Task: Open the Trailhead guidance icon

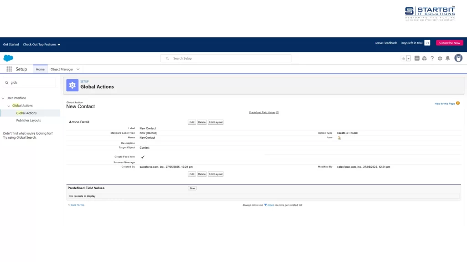Action: (425, 59)
